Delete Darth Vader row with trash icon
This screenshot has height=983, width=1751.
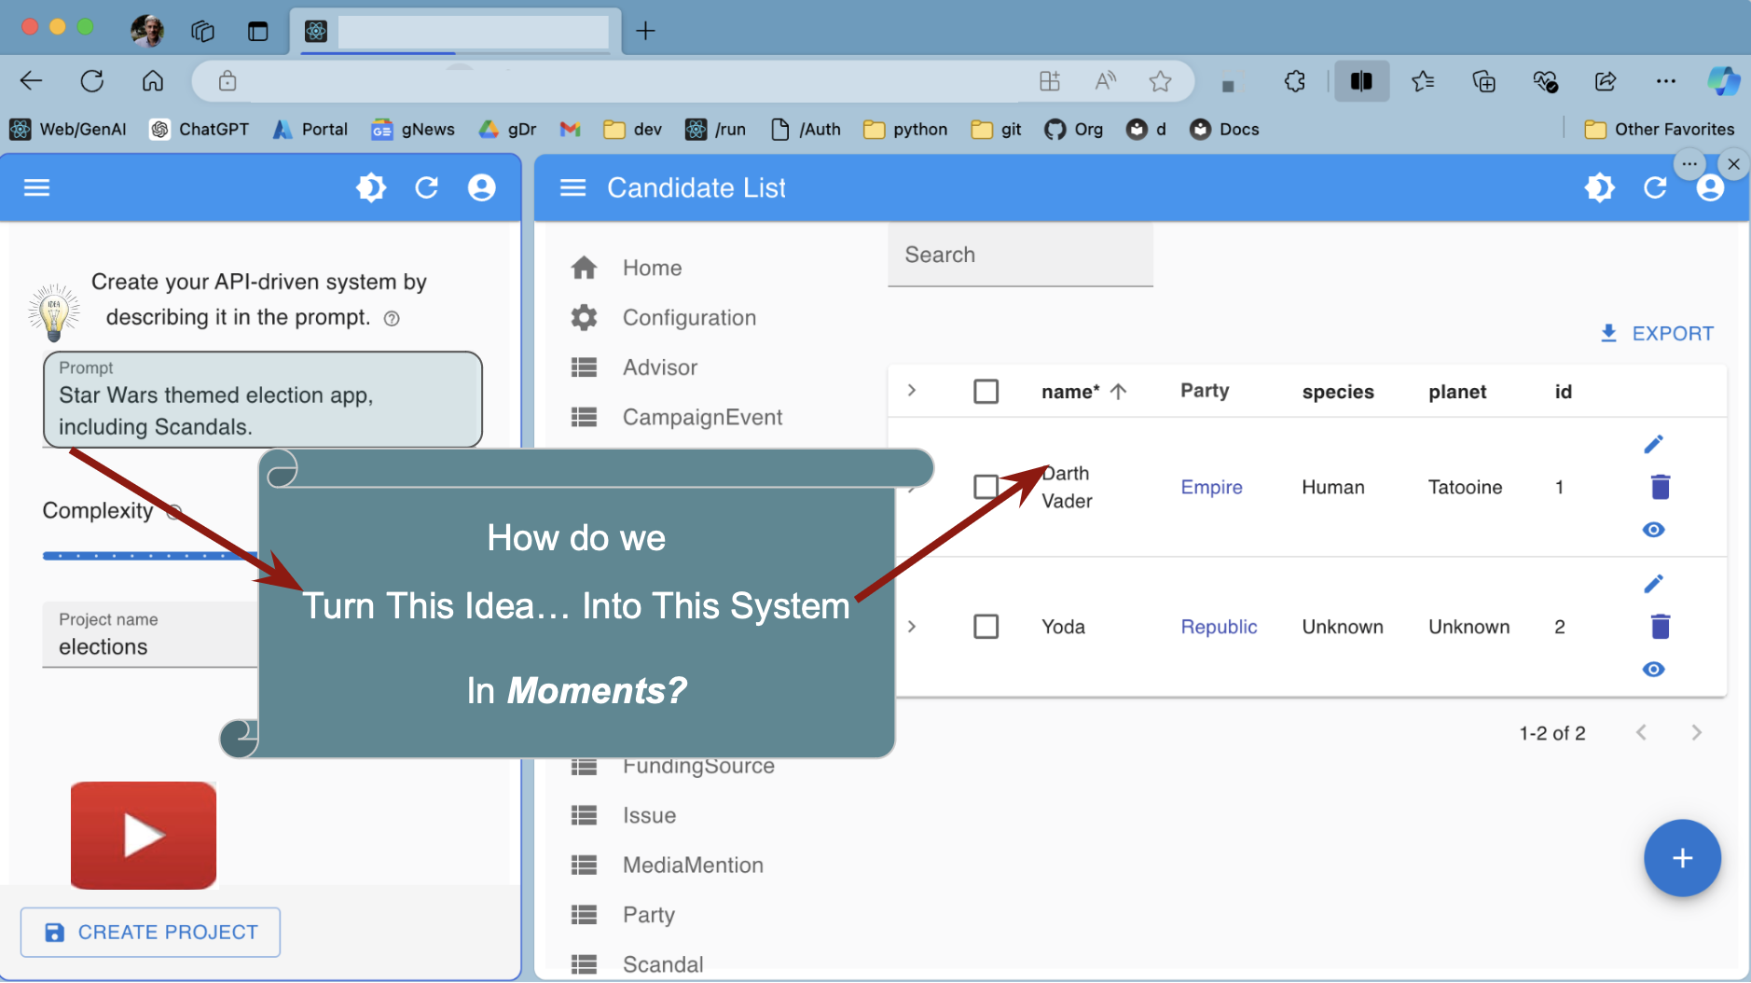tap(1660, 486)
